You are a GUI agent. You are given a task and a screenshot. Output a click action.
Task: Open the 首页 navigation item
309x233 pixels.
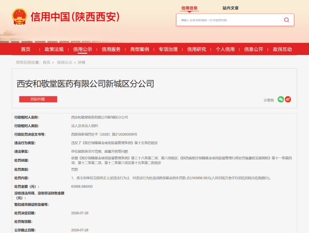[x=26, y=49]
